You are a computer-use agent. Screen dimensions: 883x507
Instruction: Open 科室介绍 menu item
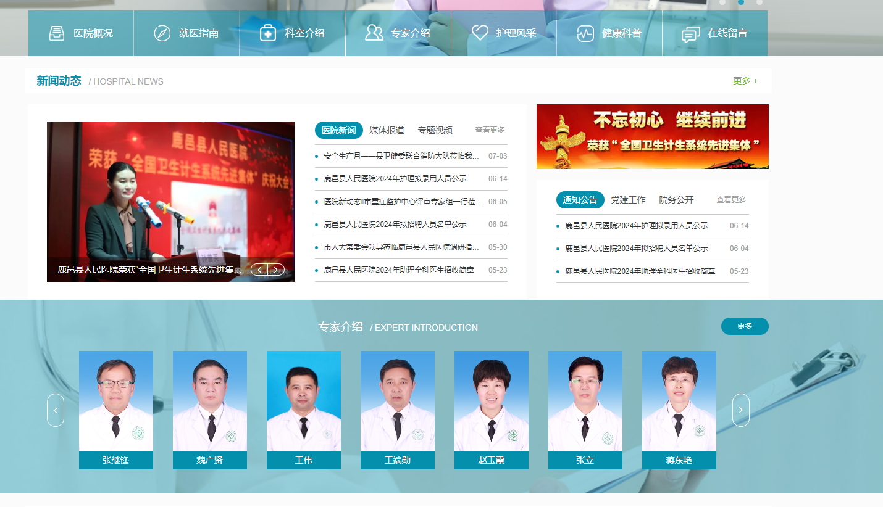click(x=292, y=33)
